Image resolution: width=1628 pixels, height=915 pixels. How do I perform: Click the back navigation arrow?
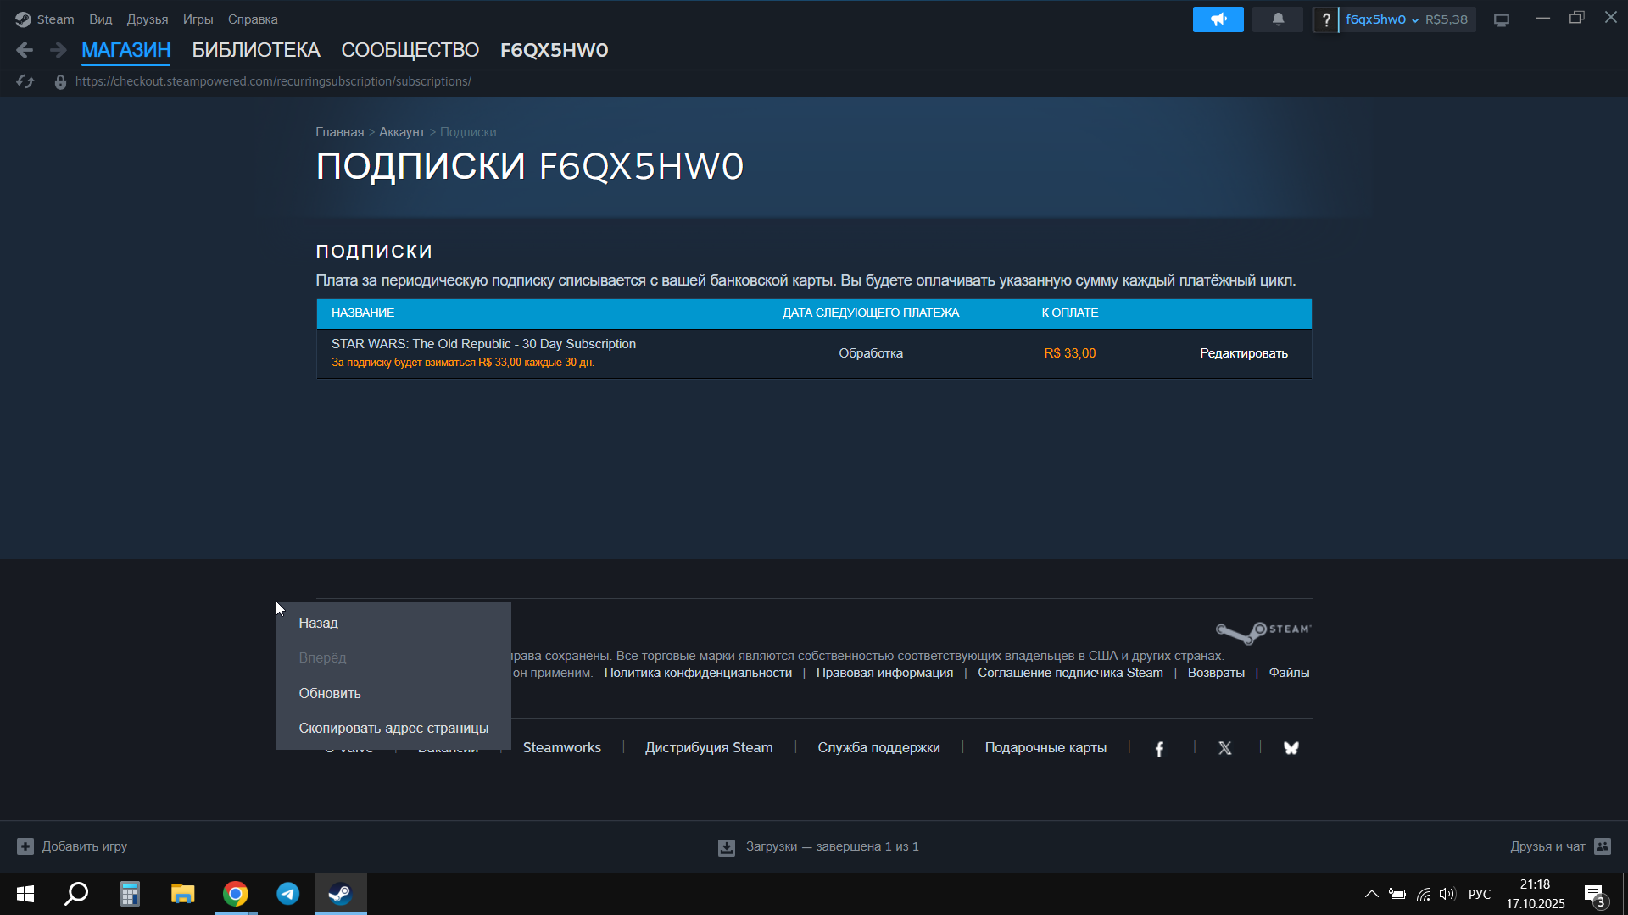(x=25, y=50)
